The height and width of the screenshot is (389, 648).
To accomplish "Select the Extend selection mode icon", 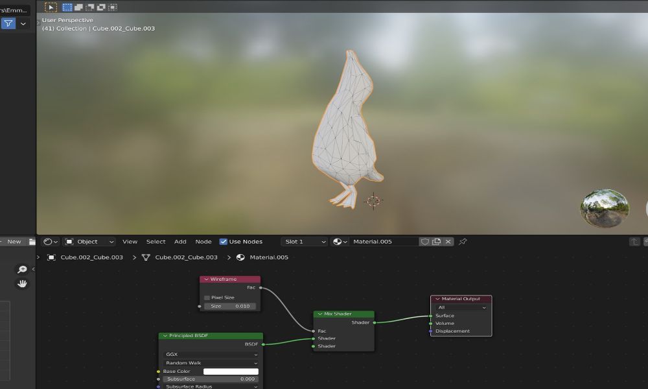I will tap(78, 7).
